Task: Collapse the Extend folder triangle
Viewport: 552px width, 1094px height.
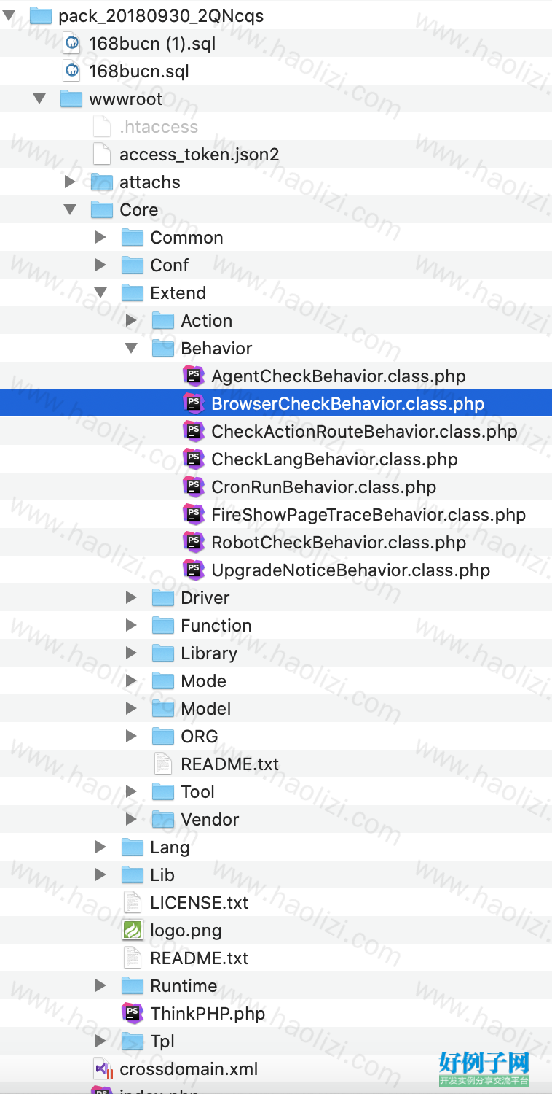Action: tap(100, 293)
